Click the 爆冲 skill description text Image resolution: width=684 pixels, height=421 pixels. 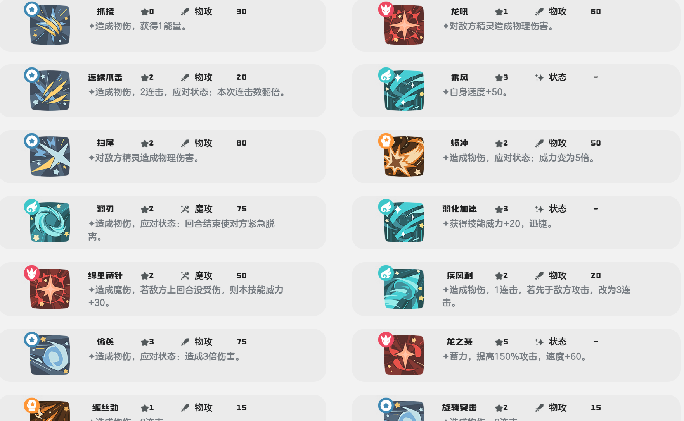tap(520, 158)
